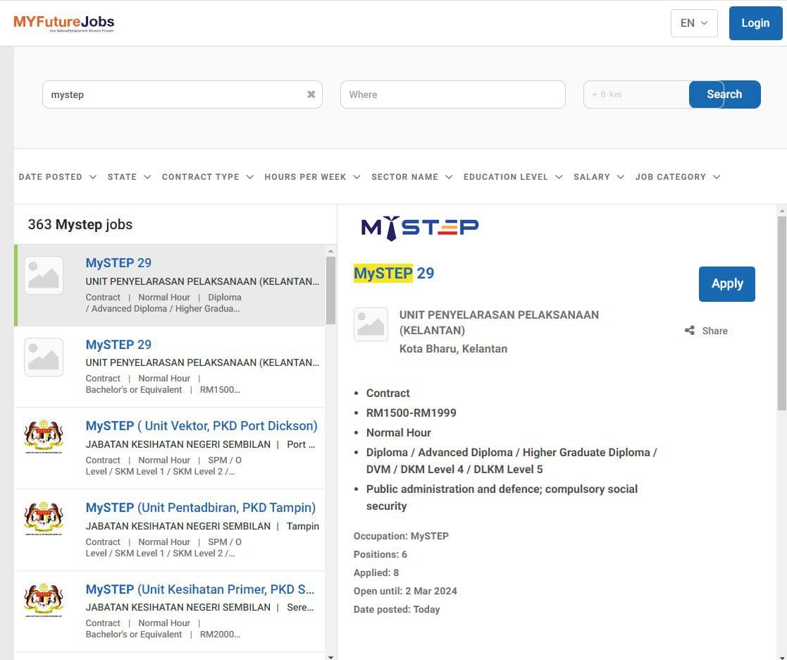
Task: Click the job list scrollbar thumb
Action: pyautogui.click(x=330, y=291)
